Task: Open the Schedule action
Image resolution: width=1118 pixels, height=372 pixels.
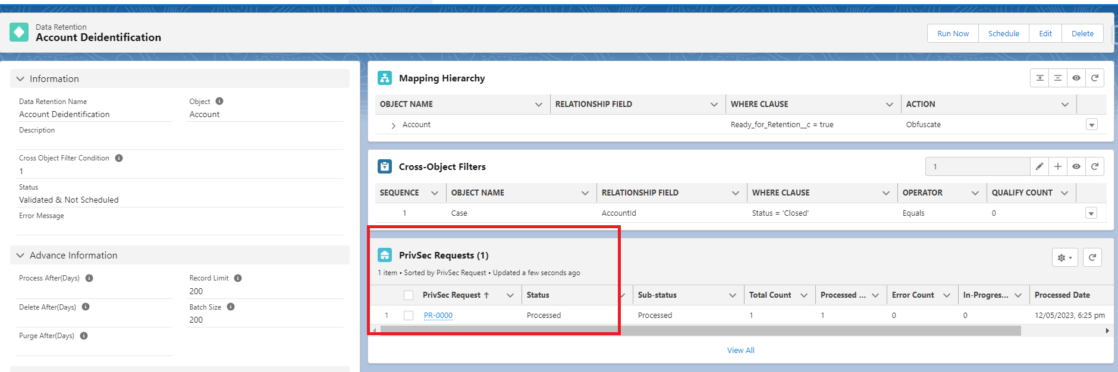Action: tap(1003, 33)
